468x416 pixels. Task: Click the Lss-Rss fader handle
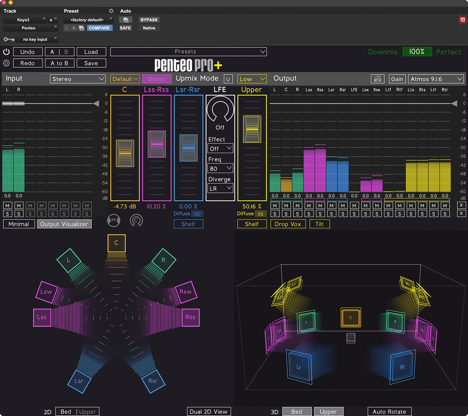[157, 144]
